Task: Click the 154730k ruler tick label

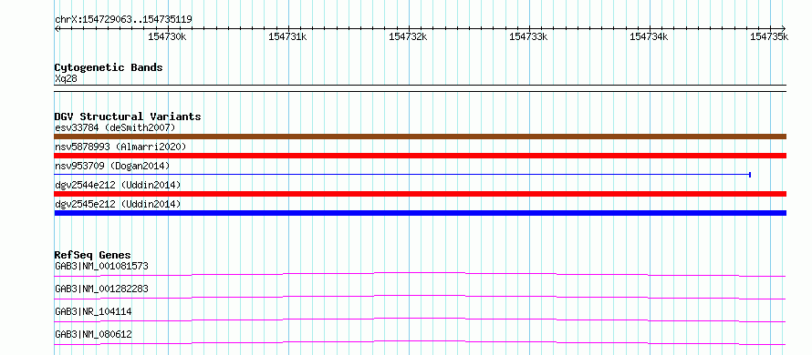Action: 167,36
